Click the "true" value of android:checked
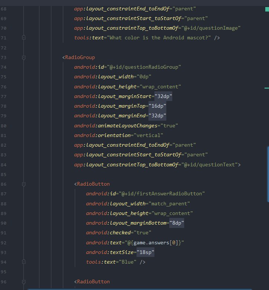The width and height of the screenshot is (269, 290). (x=142, y=232)
